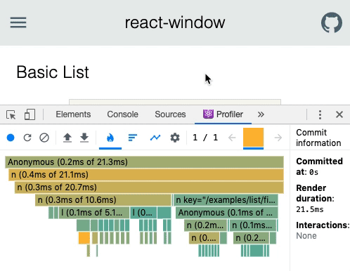The height and width of the screenshot is (271, 350).
Task: Click the Interactions None text
Action: 306,236
